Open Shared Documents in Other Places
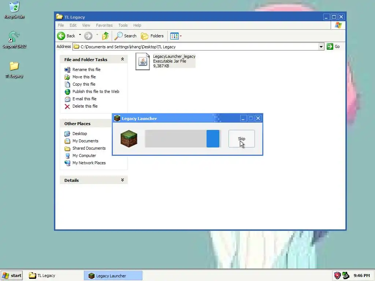This screenshot has width=375, height=281. (89, 148)
